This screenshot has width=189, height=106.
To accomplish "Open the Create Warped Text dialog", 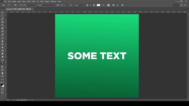I will 103,5.
